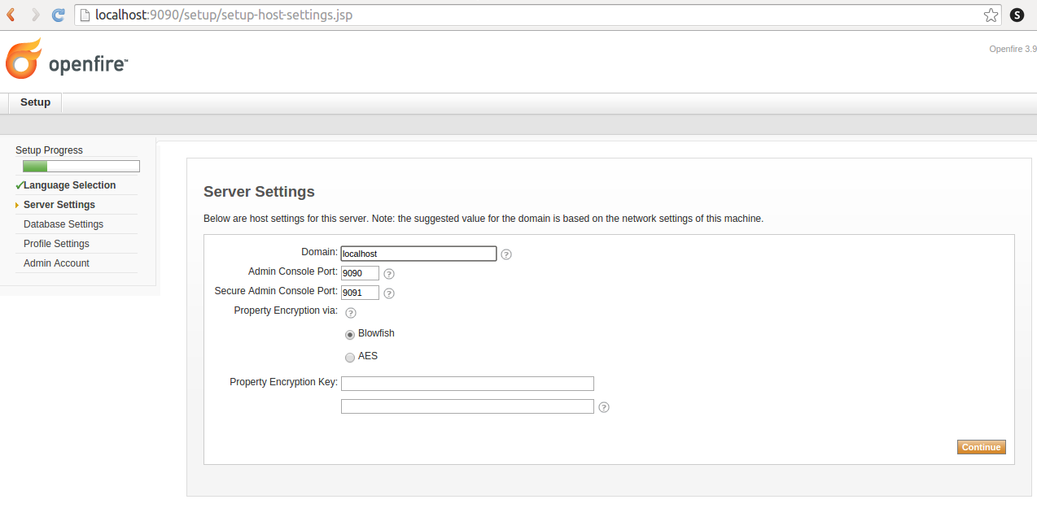Screen dimensions: 1037x508
Task: Select the AES encryption option
Action: point(350,358)
